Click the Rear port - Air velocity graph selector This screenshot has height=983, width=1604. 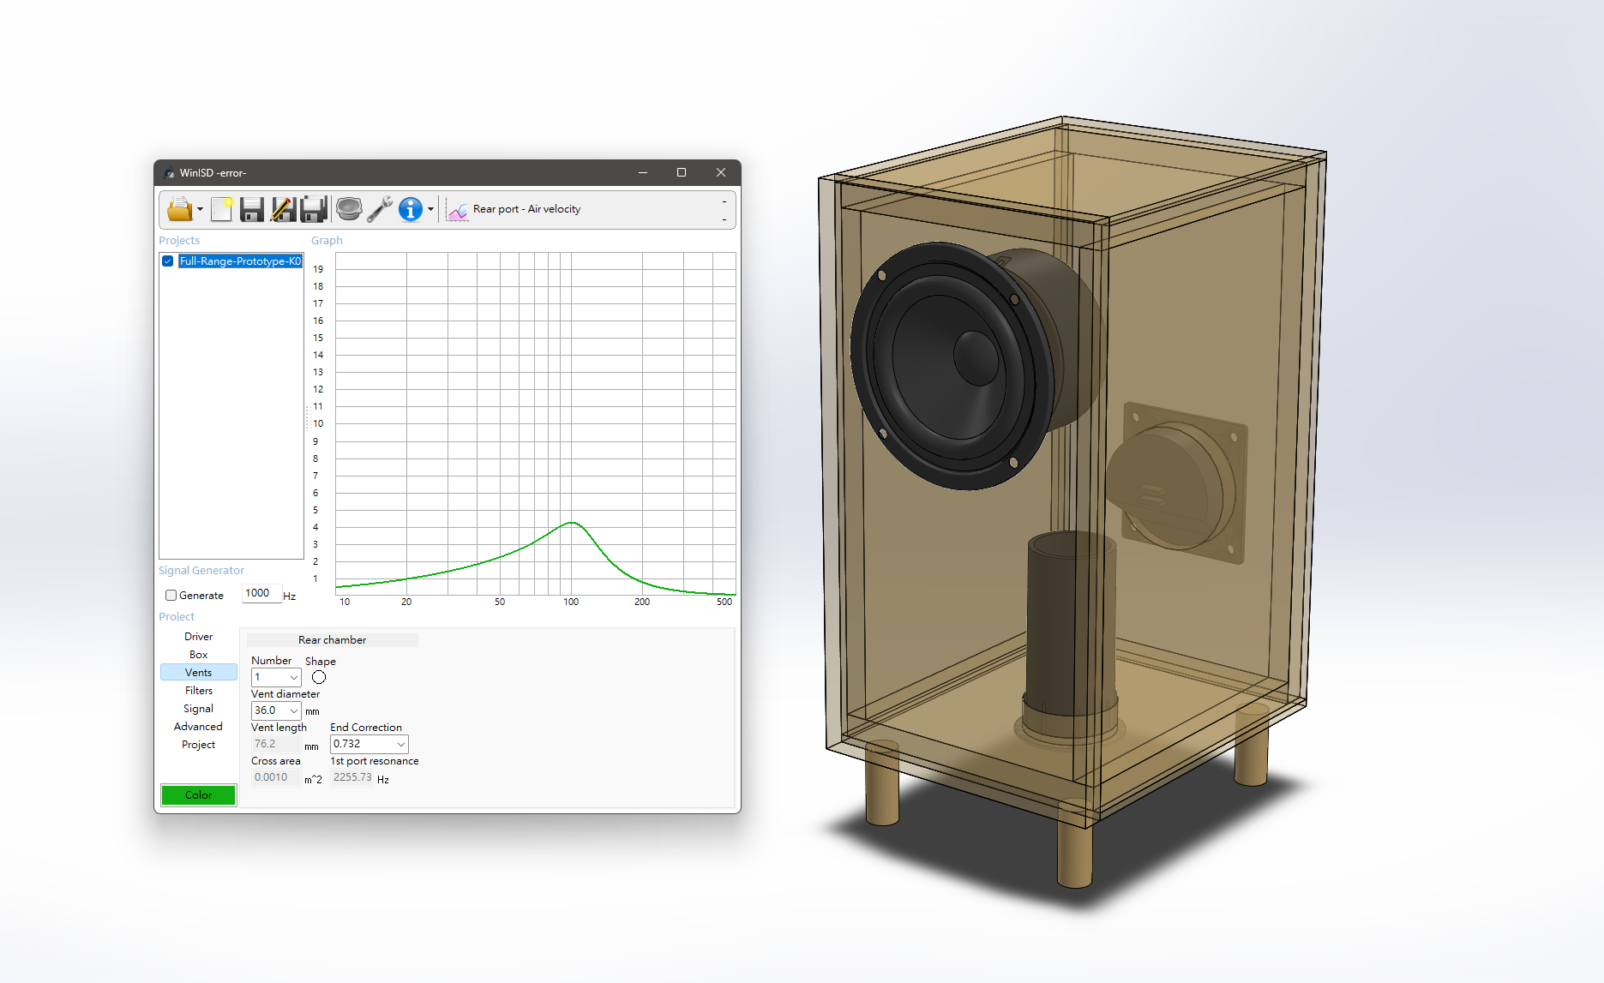[526, 209]
